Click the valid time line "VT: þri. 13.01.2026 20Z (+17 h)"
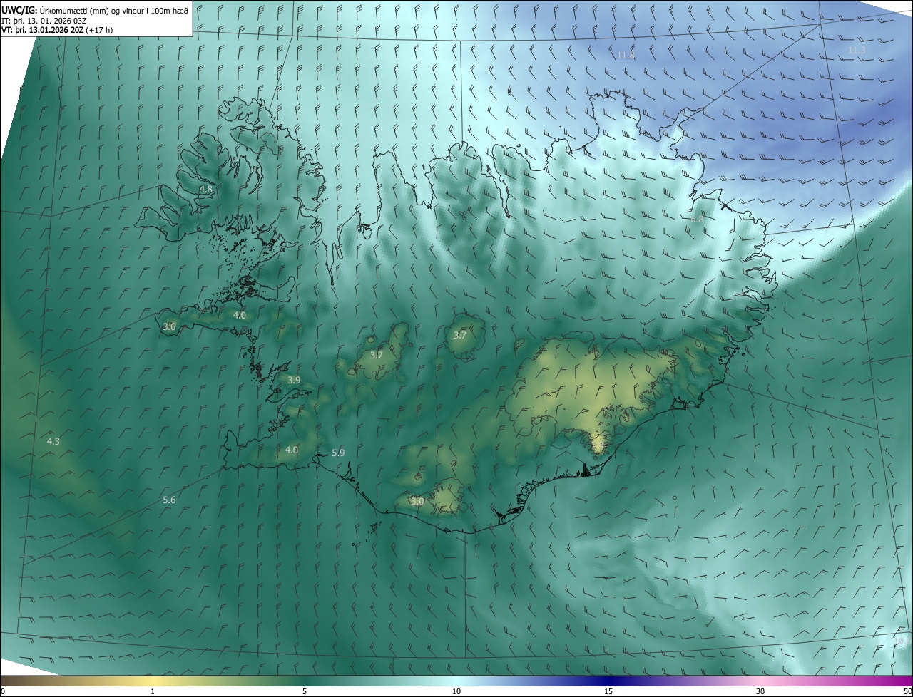 point(58,30)
